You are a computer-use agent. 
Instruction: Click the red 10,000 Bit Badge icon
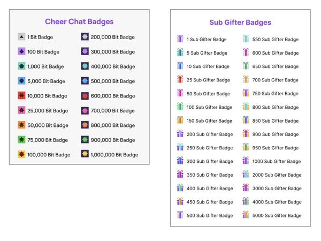coord(21,96)
